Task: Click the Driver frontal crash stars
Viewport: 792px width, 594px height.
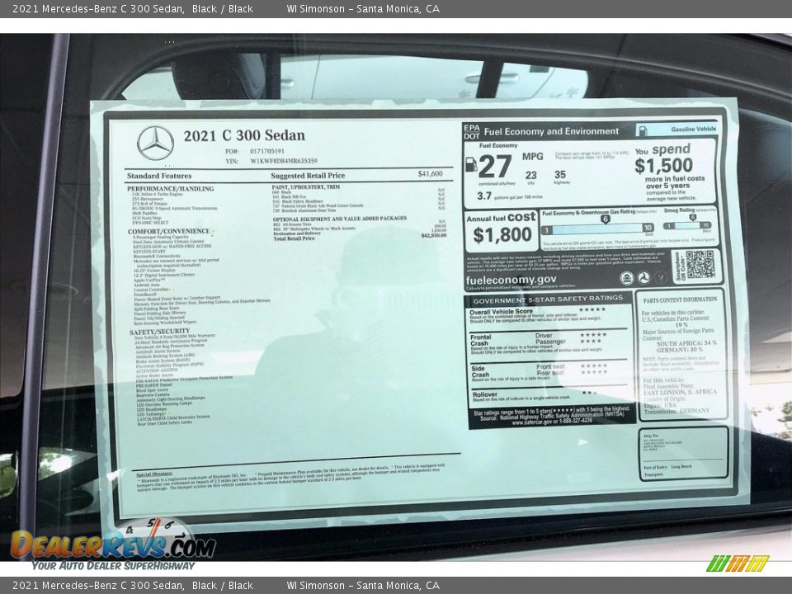Action: pyautogui.click(x=593, y=335)
